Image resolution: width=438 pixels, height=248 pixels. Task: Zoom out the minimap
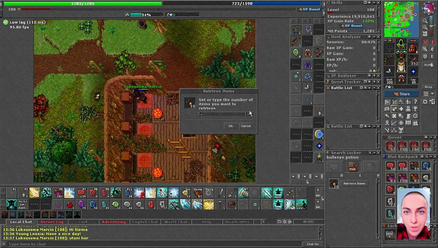[425, 21]
